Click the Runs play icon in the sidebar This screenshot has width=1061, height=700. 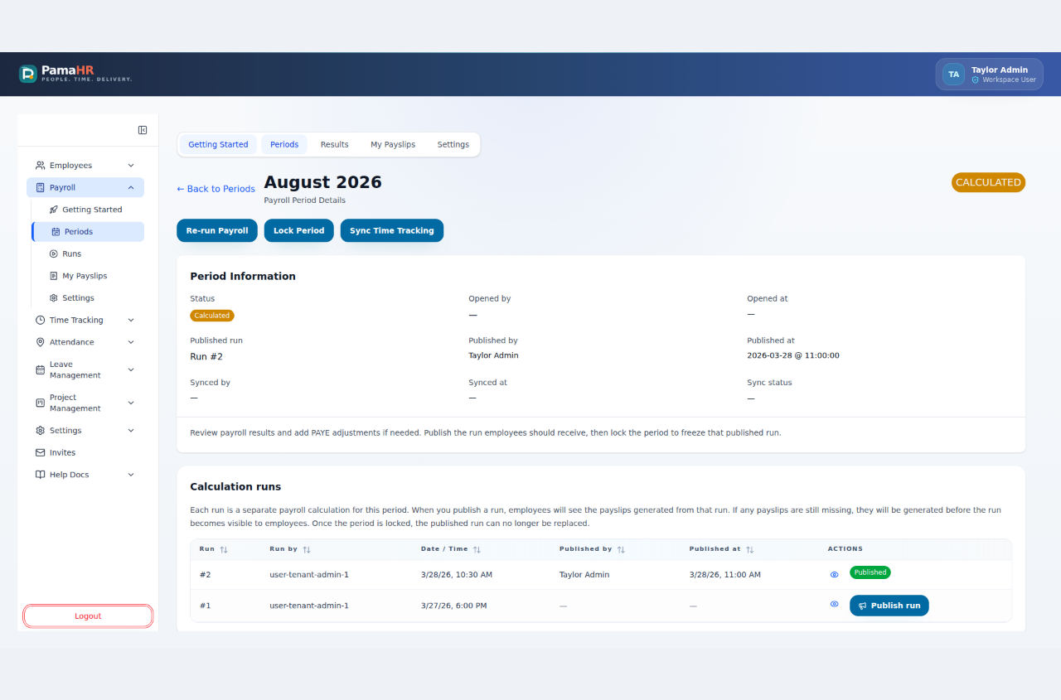(54, 254)
